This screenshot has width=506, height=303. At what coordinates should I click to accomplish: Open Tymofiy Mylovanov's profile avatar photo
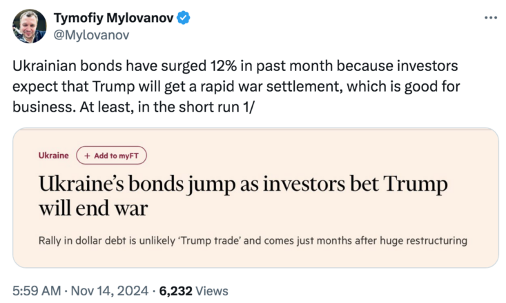pyautogui.click(x=30, y=25)
